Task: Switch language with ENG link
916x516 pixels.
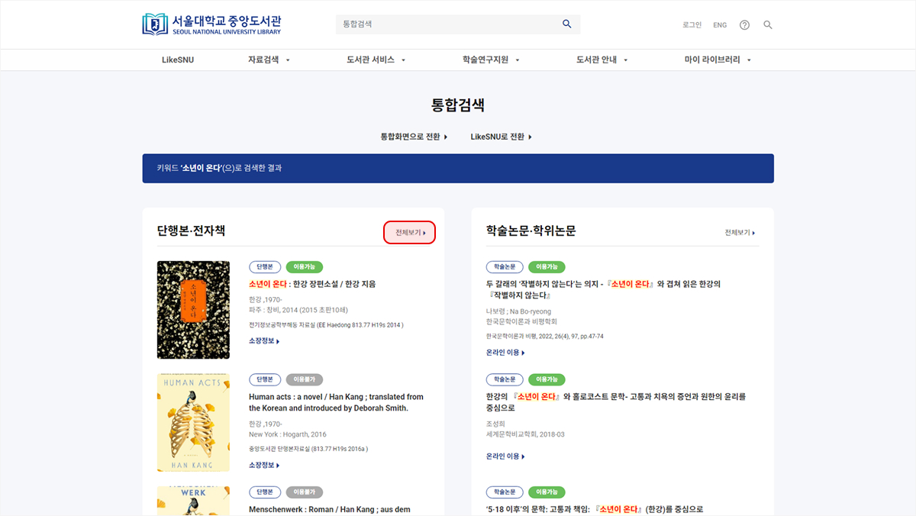Action: (x=720, y=24)
